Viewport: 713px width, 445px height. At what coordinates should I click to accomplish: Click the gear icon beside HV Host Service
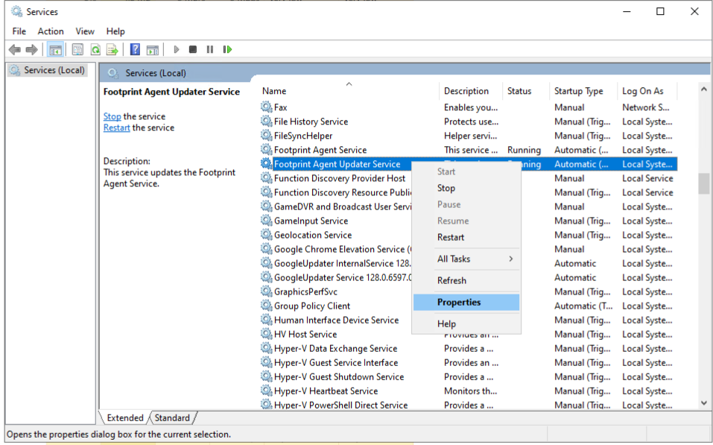(x=267, y=333)
